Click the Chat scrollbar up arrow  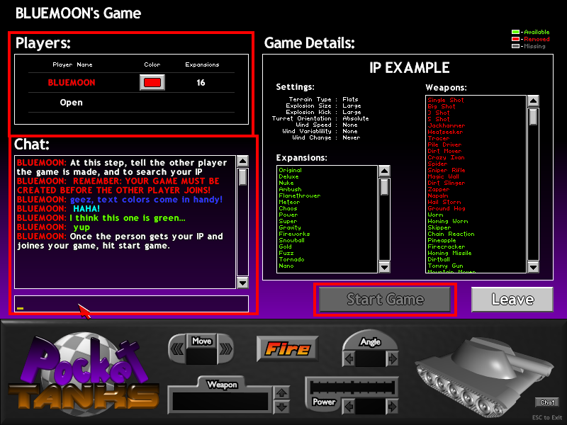[x=242, y=161]
